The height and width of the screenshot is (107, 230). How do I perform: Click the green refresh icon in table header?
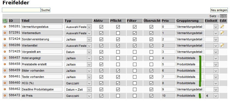[x=5, y=21]
